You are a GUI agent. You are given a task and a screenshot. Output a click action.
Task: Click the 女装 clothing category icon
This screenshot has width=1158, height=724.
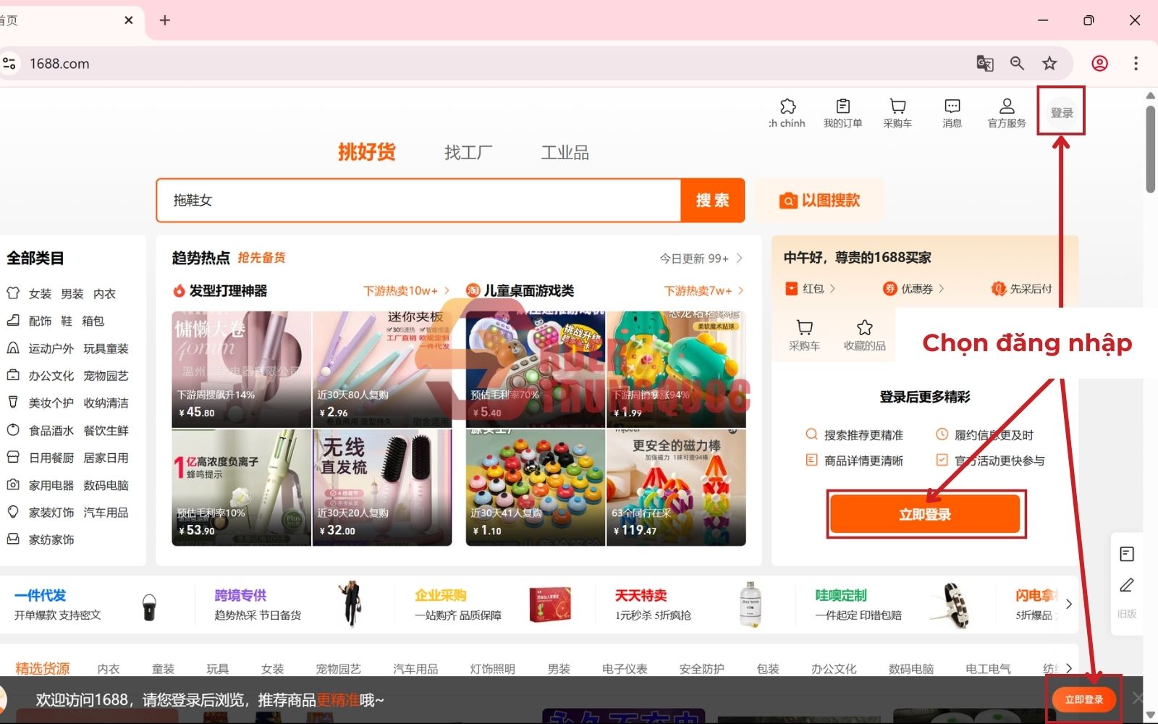pos(13,293)
